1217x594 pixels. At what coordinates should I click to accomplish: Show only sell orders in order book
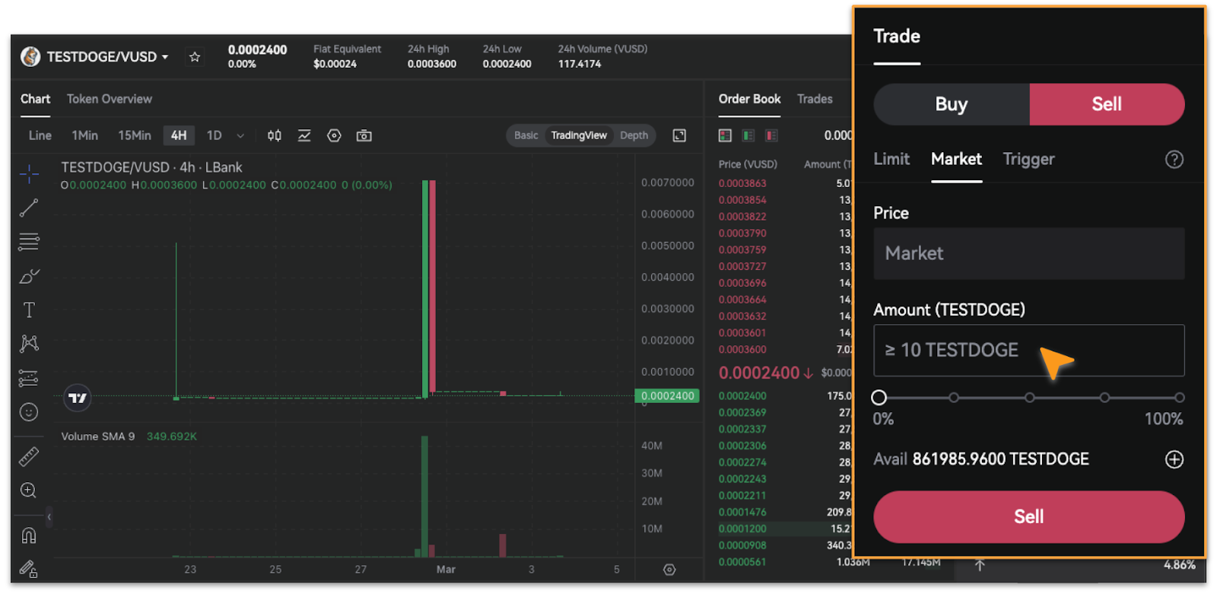point(771,135)
